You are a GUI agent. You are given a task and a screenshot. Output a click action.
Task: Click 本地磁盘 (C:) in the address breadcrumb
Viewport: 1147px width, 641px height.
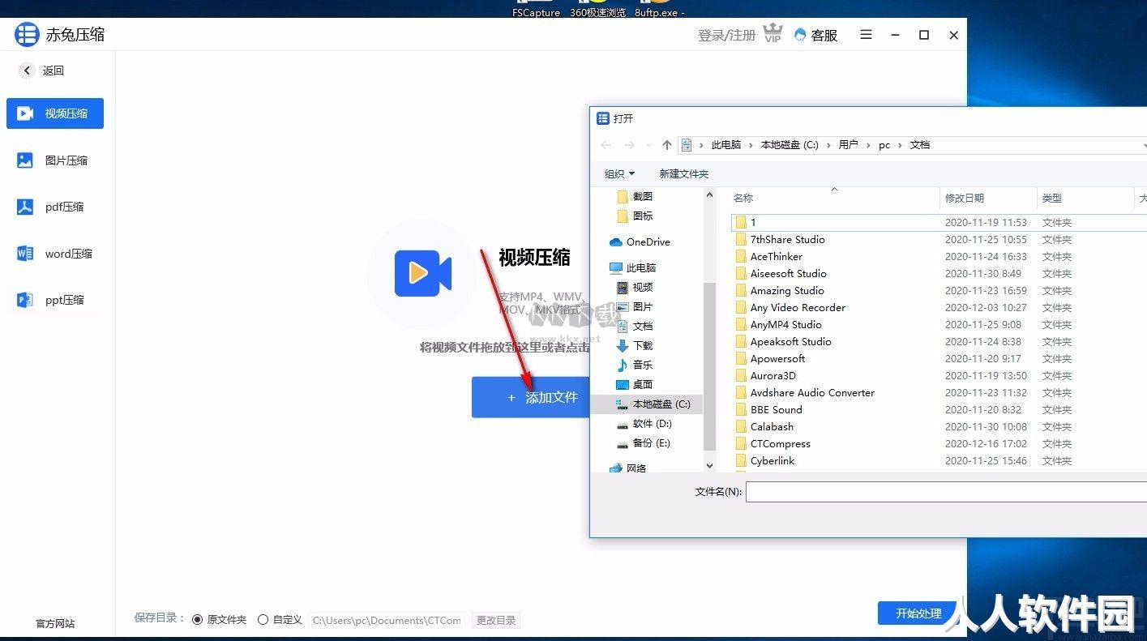point(790,145)
